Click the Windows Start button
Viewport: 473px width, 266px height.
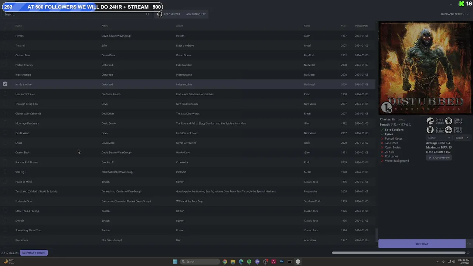coord(175,262)
